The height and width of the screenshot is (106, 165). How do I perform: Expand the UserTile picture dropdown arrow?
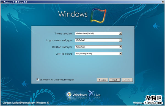[120, 54]
